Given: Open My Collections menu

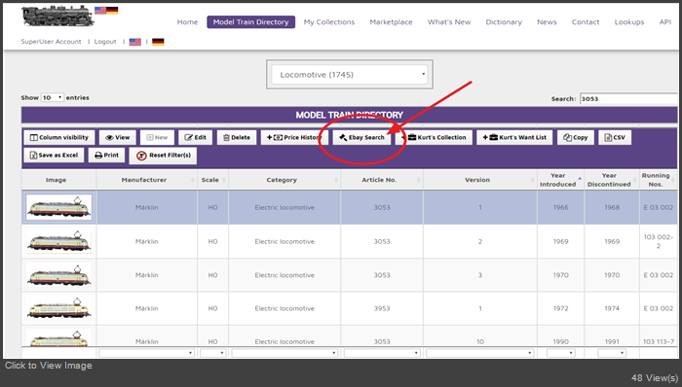Looking at the screenshot, I should coord(329,22).
